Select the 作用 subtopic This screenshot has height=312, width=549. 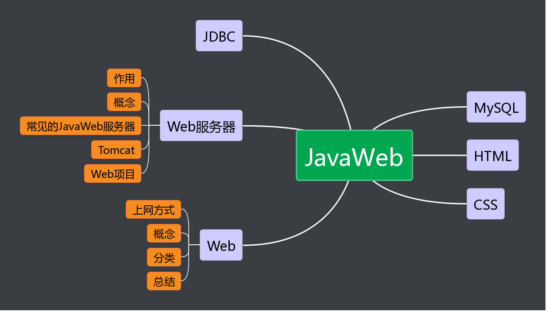click(x=124, y=78)
